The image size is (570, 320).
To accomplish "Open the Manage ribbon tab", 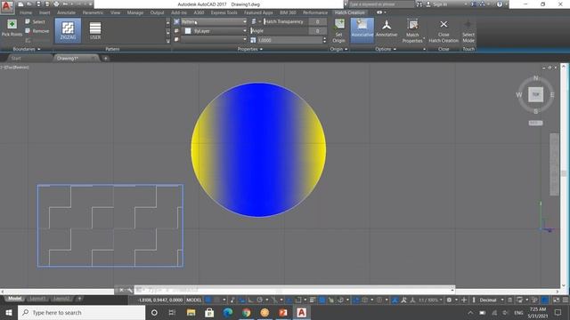I will (135, 12).
